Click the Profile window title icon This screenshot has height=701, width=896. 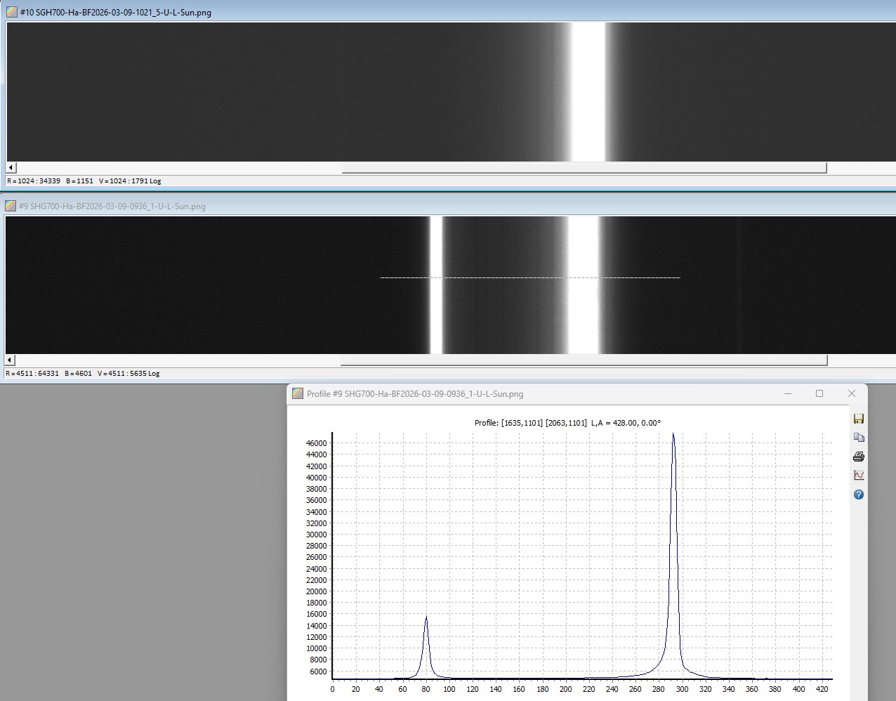(298, 393)
